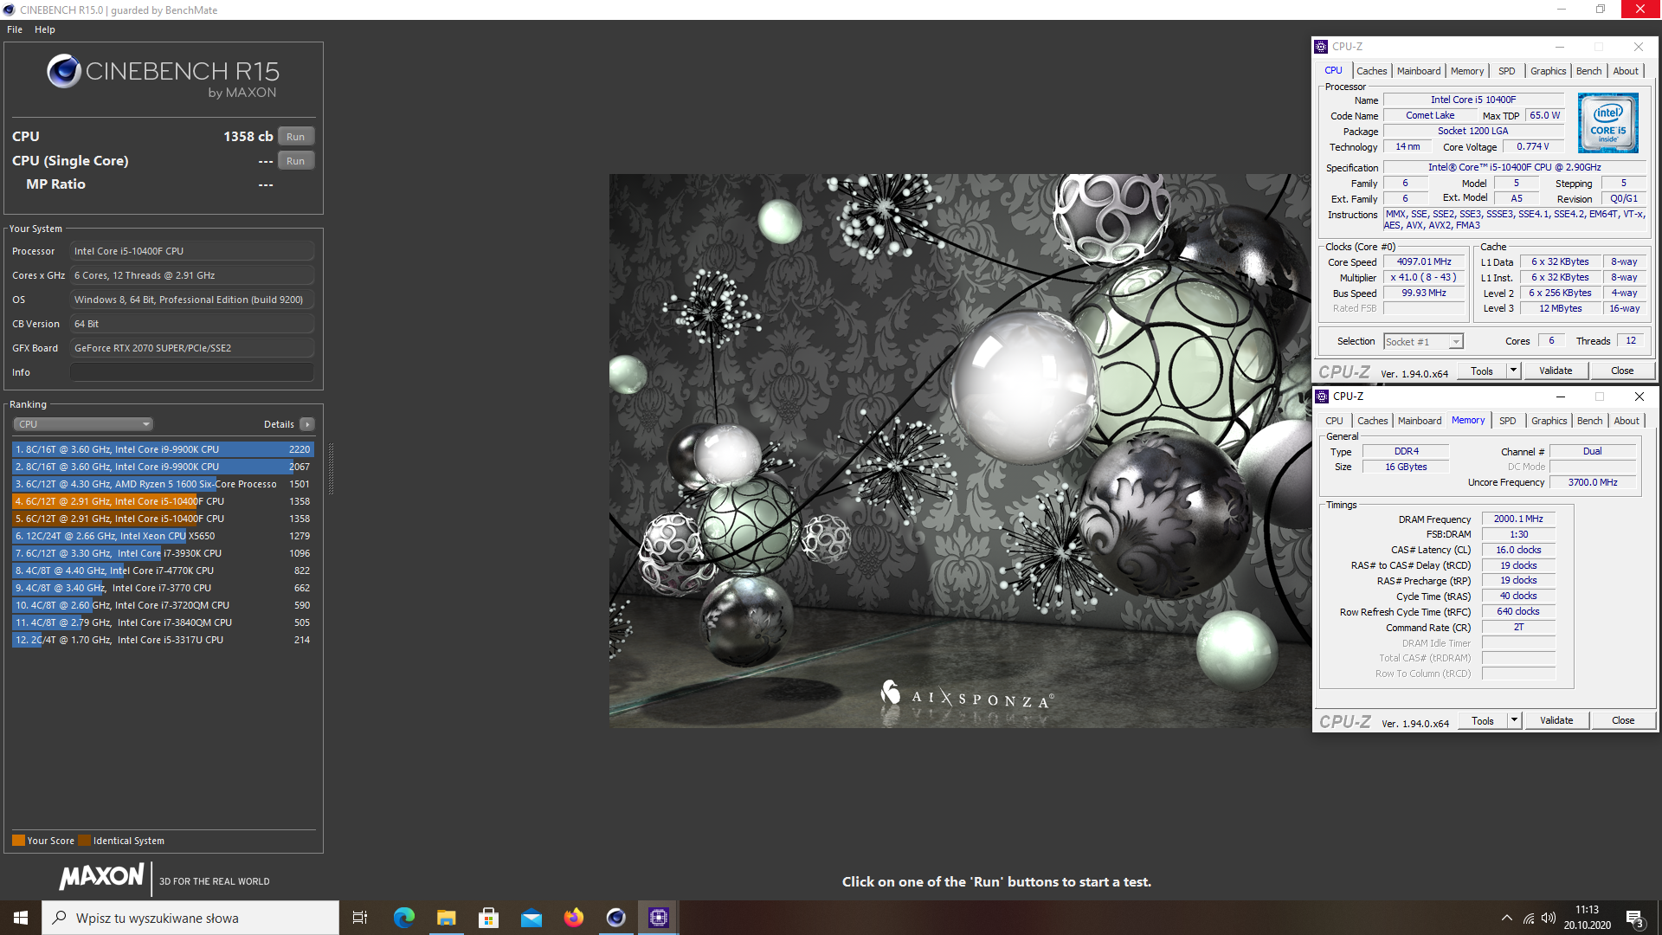Click the Cinebench R15 logo icon

coord(64,71)
